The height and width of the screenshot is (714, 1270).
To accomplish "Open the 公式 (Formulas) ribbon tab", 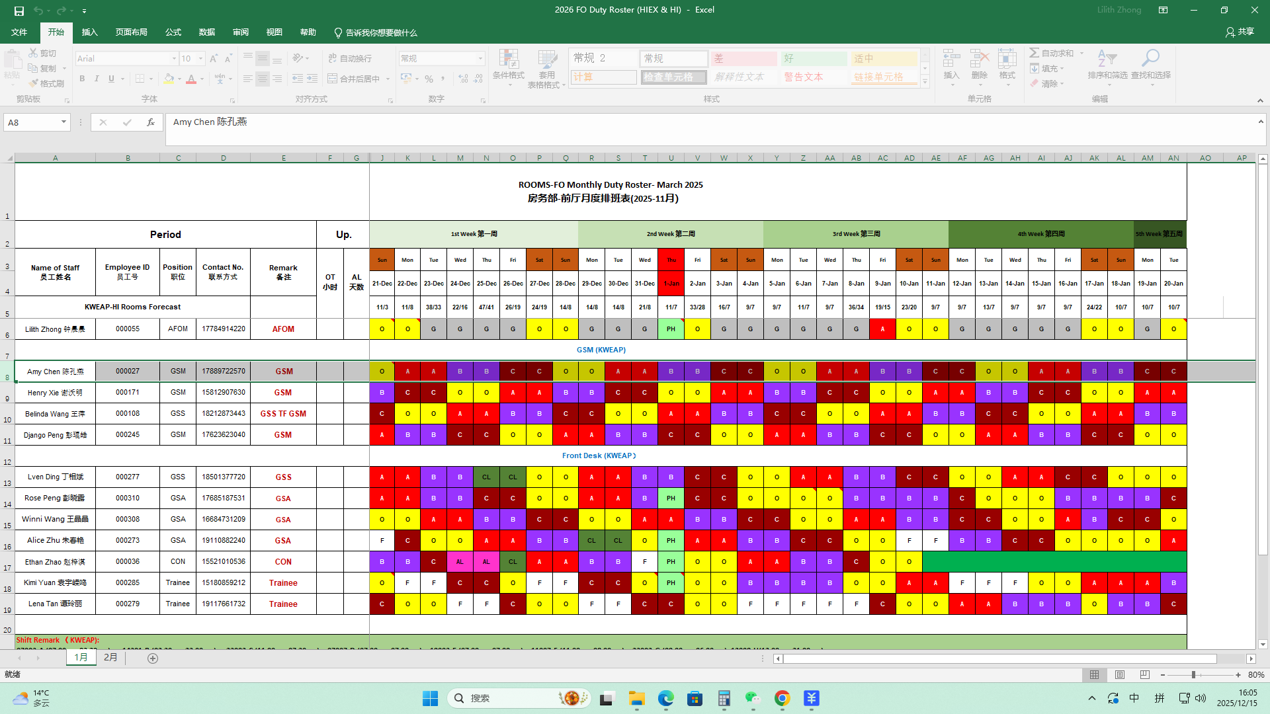I will pyautogui.click(x=173, y=32).
